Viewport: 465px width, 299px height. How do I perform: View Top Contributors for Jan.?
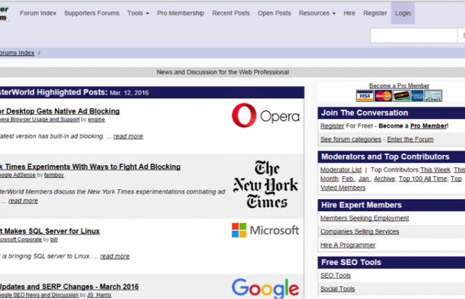click(364, 179)
